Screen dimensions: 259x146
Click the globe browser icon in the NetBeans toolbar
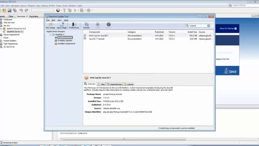(x=58, y=11)
